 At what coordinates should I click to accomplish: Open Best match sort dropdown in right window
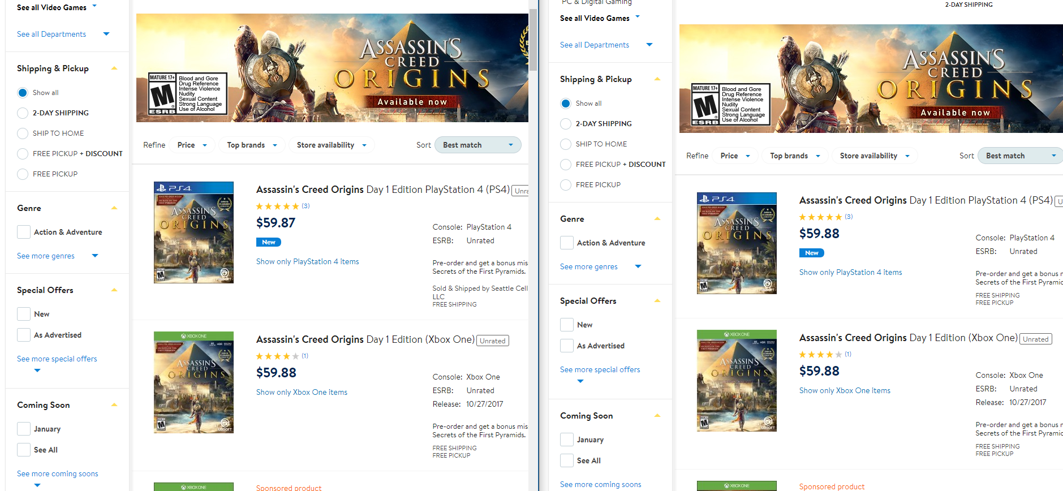[x=1021, y=156]
